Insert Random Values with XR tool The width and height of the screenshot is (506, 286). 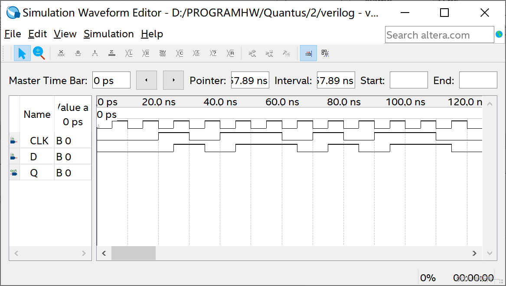tap(230, 53)
